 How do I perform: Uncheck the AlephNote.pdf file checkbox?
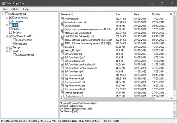(x=62, y=19)
